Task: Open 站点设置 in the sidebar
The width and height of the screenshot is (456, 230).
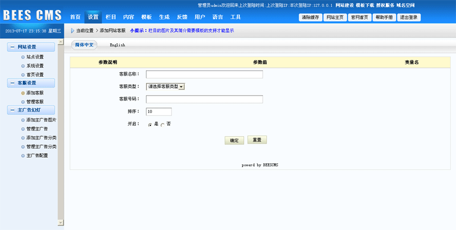Action: coord(35,57)
